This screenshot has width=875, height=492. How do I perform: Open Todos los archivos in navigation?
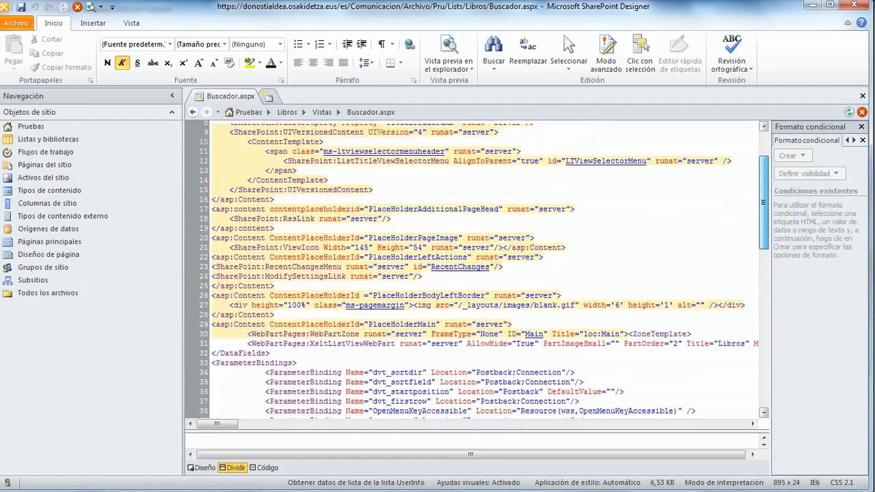[x=48, y=293]
